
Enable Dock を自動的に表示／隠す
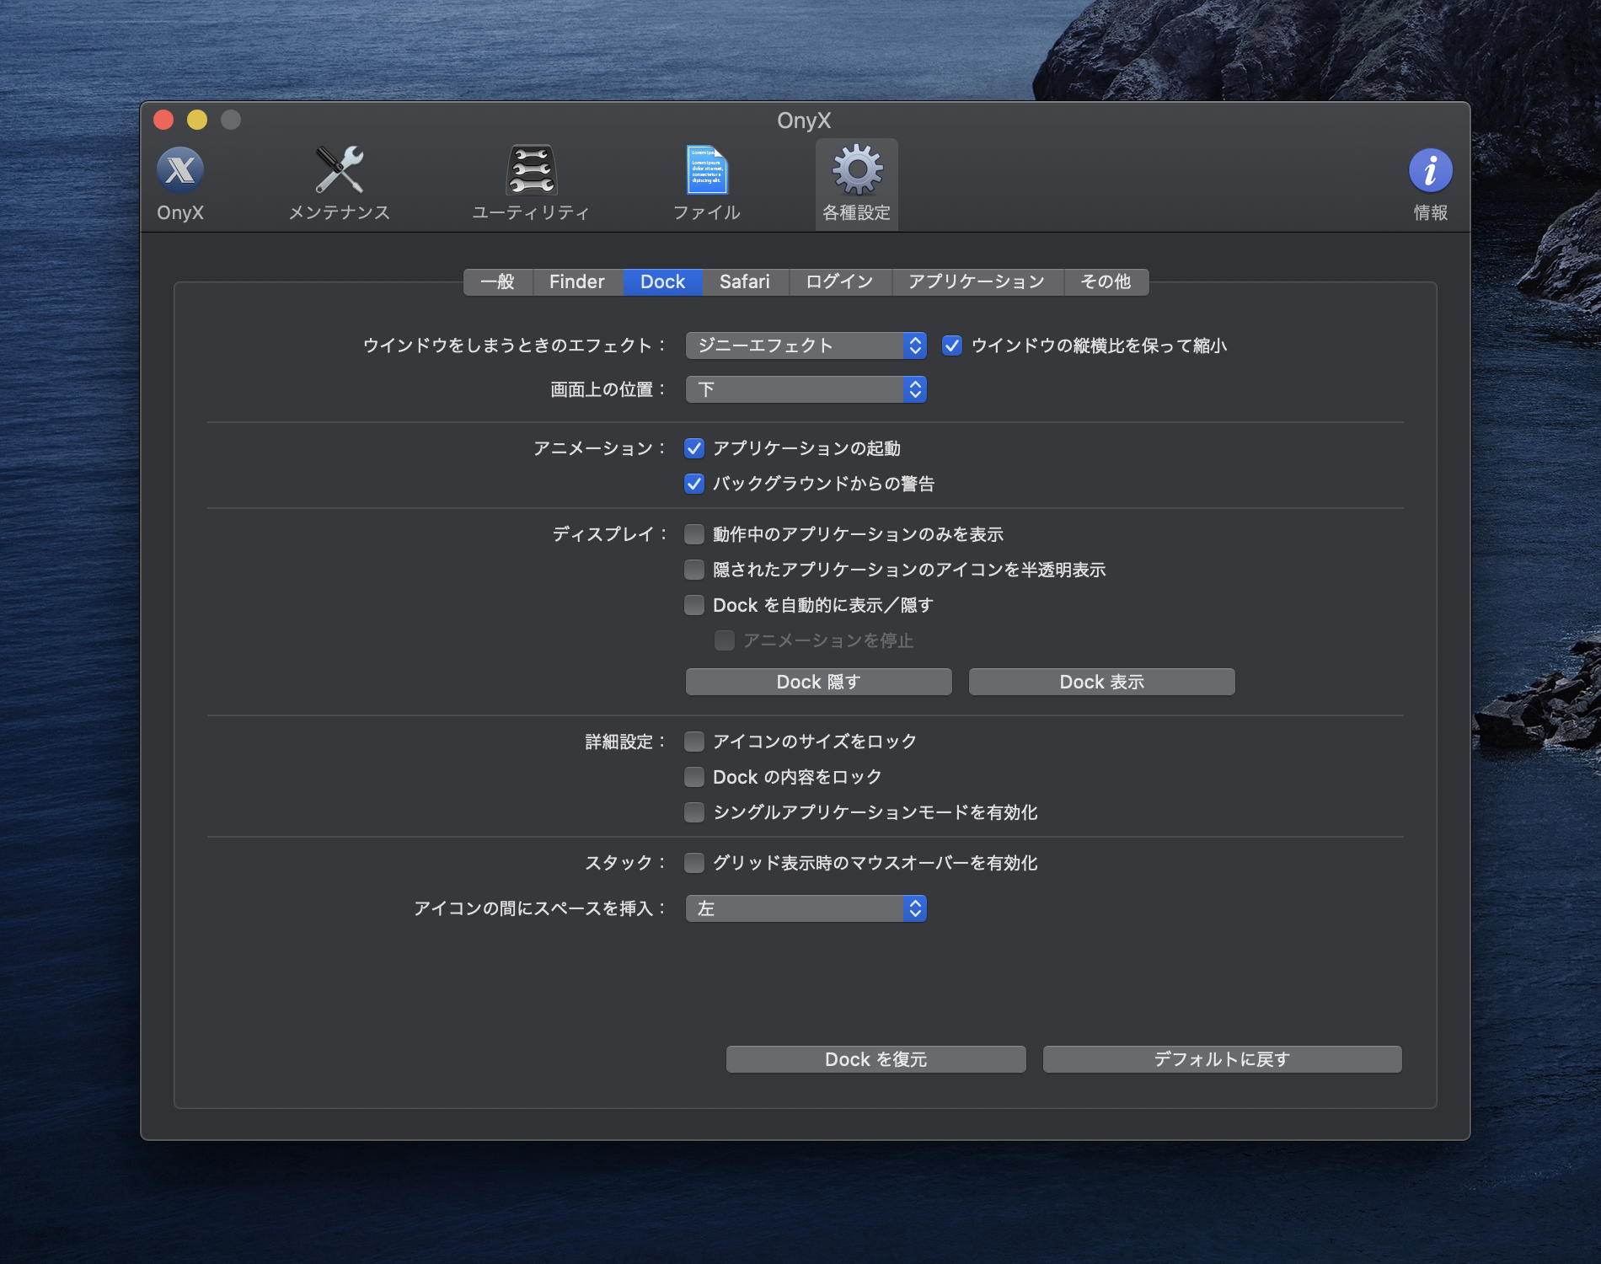tap(694, 605)
